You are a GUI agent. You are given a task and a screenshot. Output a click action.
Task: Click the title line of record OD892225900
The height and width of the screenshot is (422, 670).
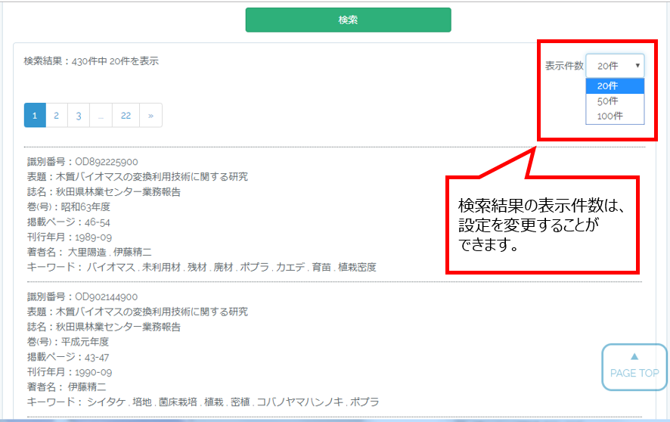pos(137,177)
